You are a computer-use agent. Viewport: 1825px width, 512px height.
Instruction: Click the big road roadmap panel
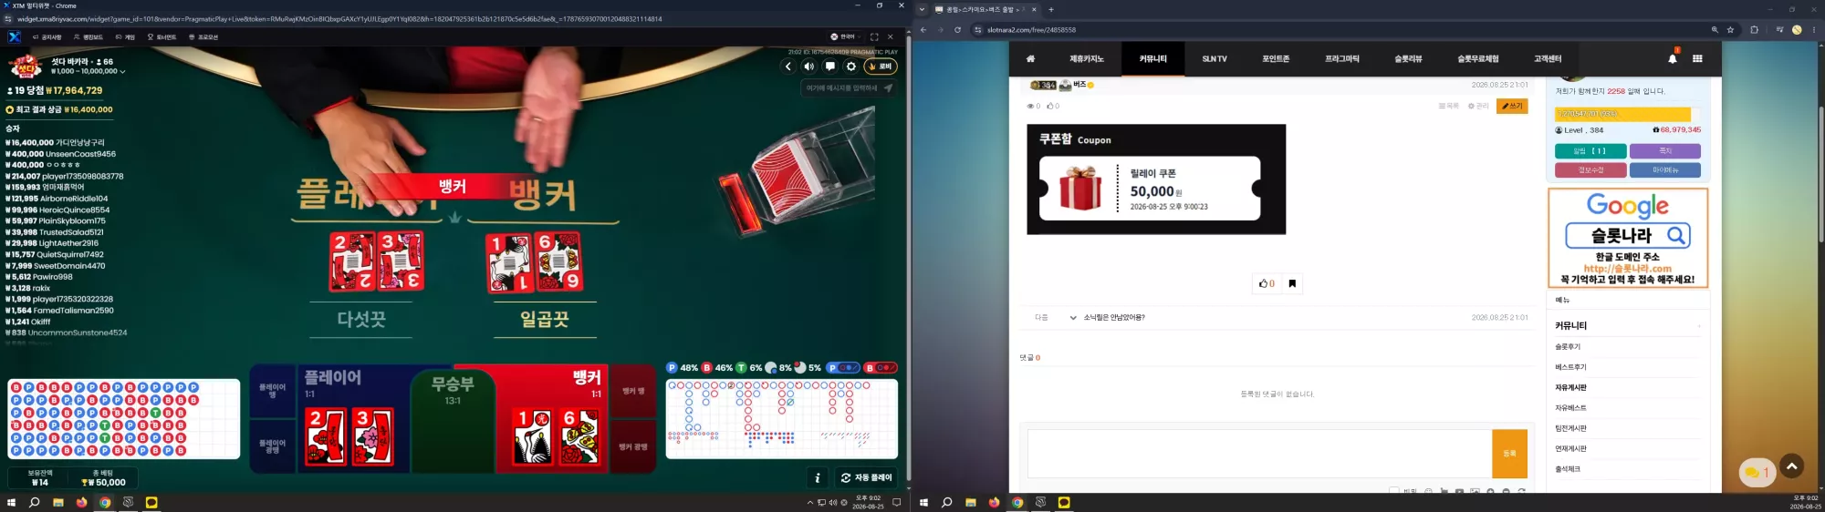tap(782, 419)
